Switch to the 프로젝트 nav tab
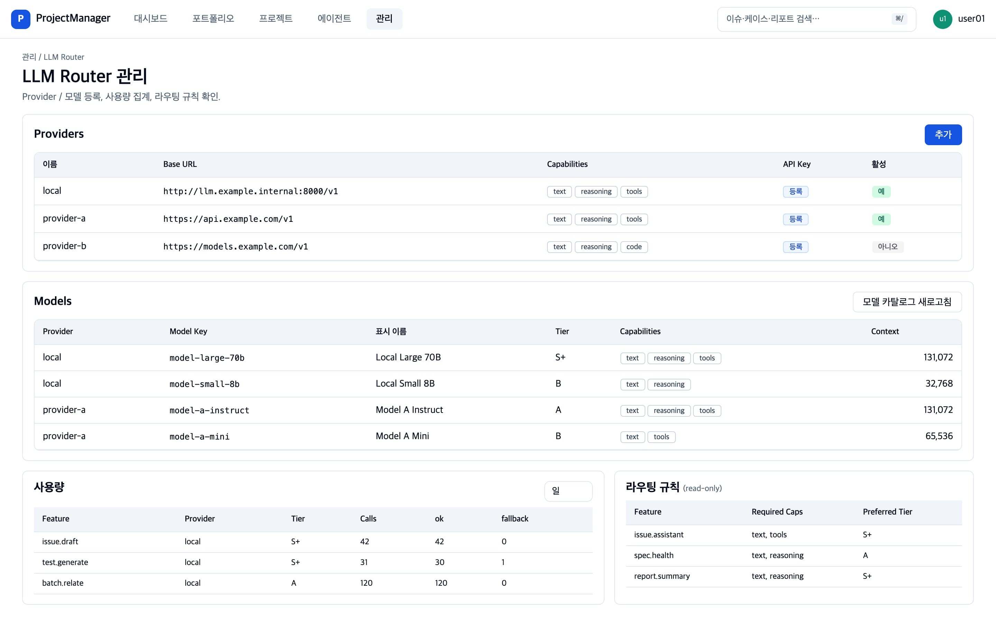The width and height of the screenshot is (996, 622). click(x=276, y=19)
